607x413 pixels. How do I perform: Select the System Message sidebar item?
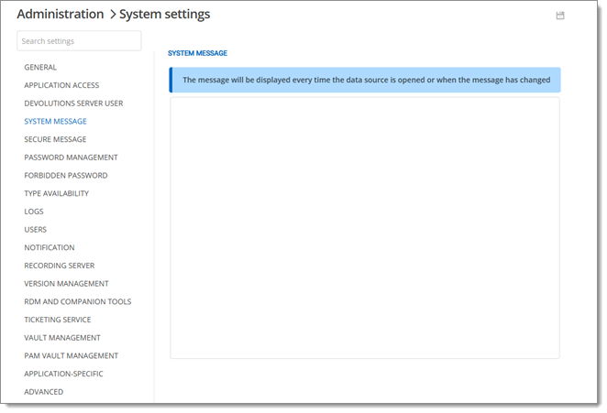(55, 121)
